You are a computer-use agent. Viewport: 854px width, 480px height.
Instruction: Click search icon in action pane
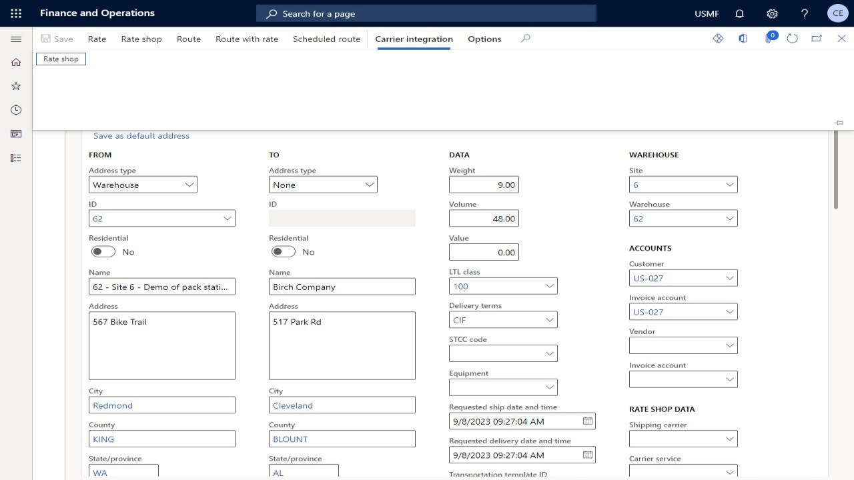point(526,39)
